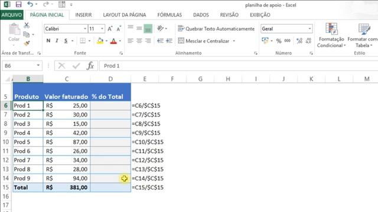Open Número group dialog launcher
This screenshot has width=378, height=212.
(311, 53)
